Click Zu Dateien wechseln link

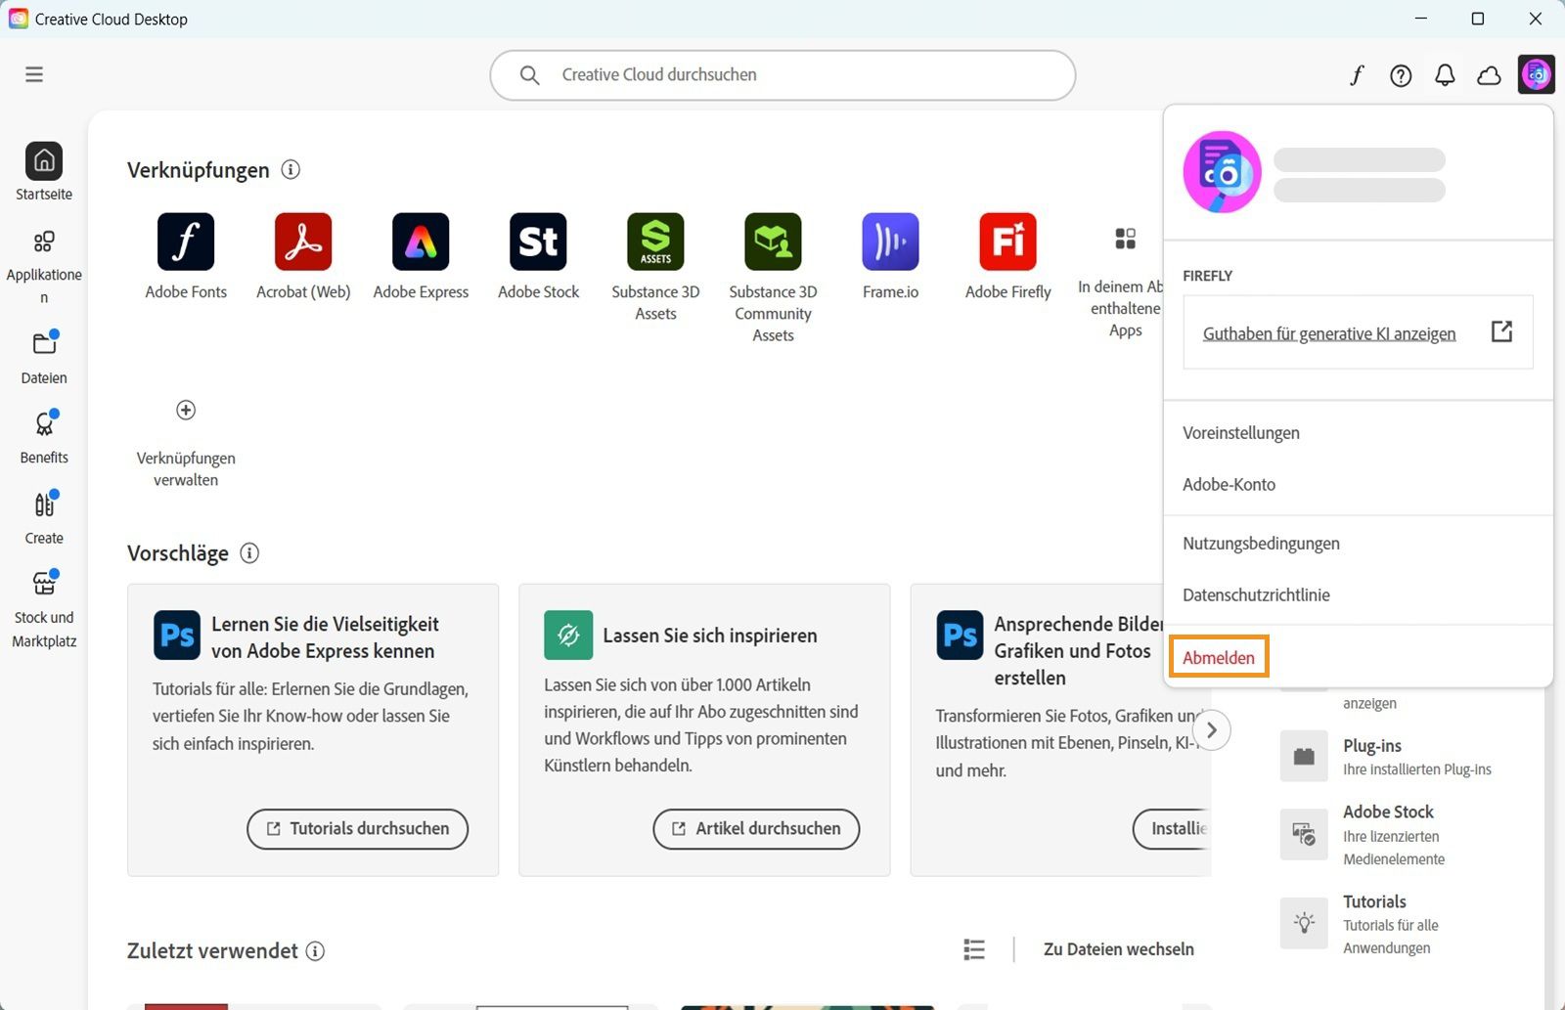(x=1118, y=949)
